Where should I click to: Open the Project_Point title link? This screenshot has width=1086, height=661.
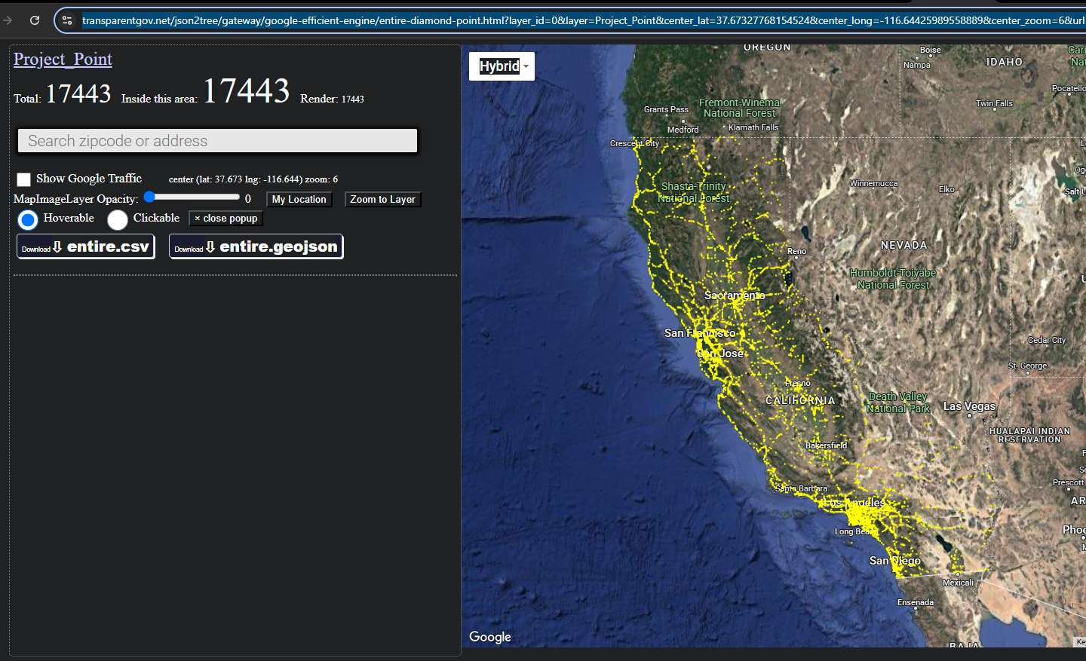click(63, 59)
